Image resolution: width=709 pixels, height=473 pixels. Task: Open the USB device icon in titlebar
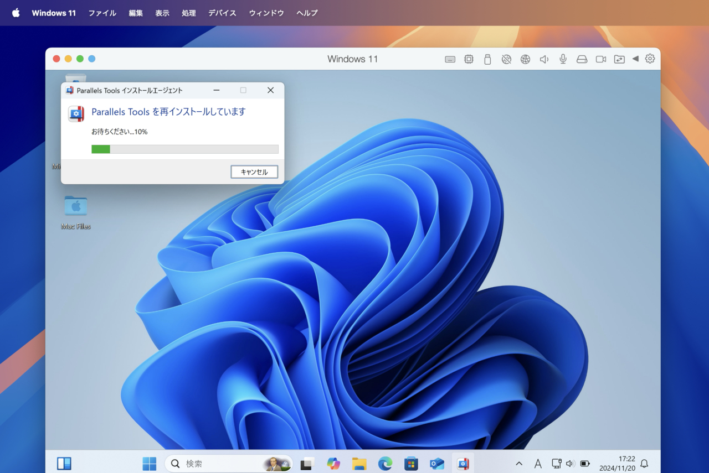(487, 59)
